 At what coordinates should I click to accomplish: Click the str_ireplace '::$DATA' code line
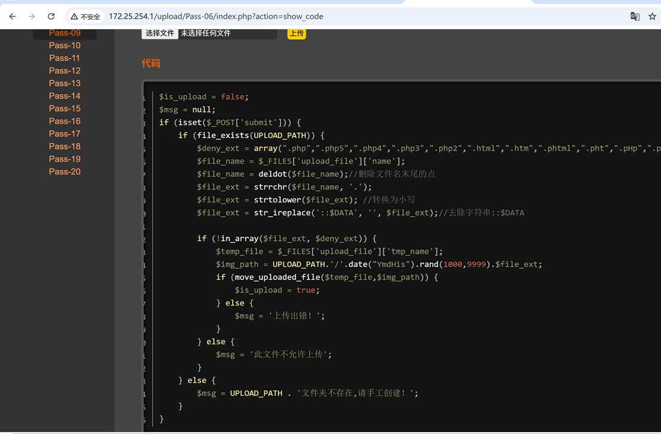360,213
